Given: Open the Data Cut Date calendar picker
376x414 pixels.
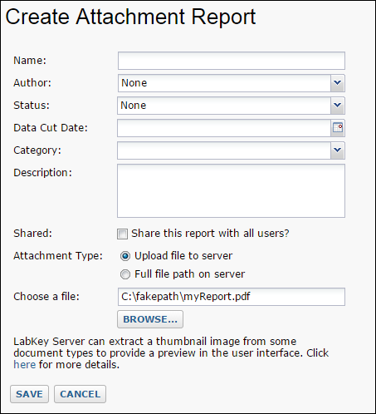Looking at the screenshot, I should pos(338,128).
